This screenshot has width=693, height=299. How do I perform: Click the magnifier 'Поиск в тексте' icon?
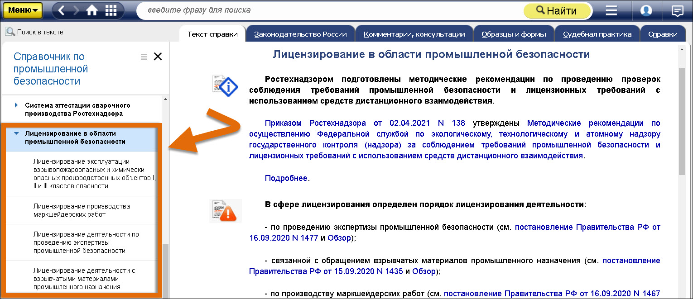click(x=10, y=32)
